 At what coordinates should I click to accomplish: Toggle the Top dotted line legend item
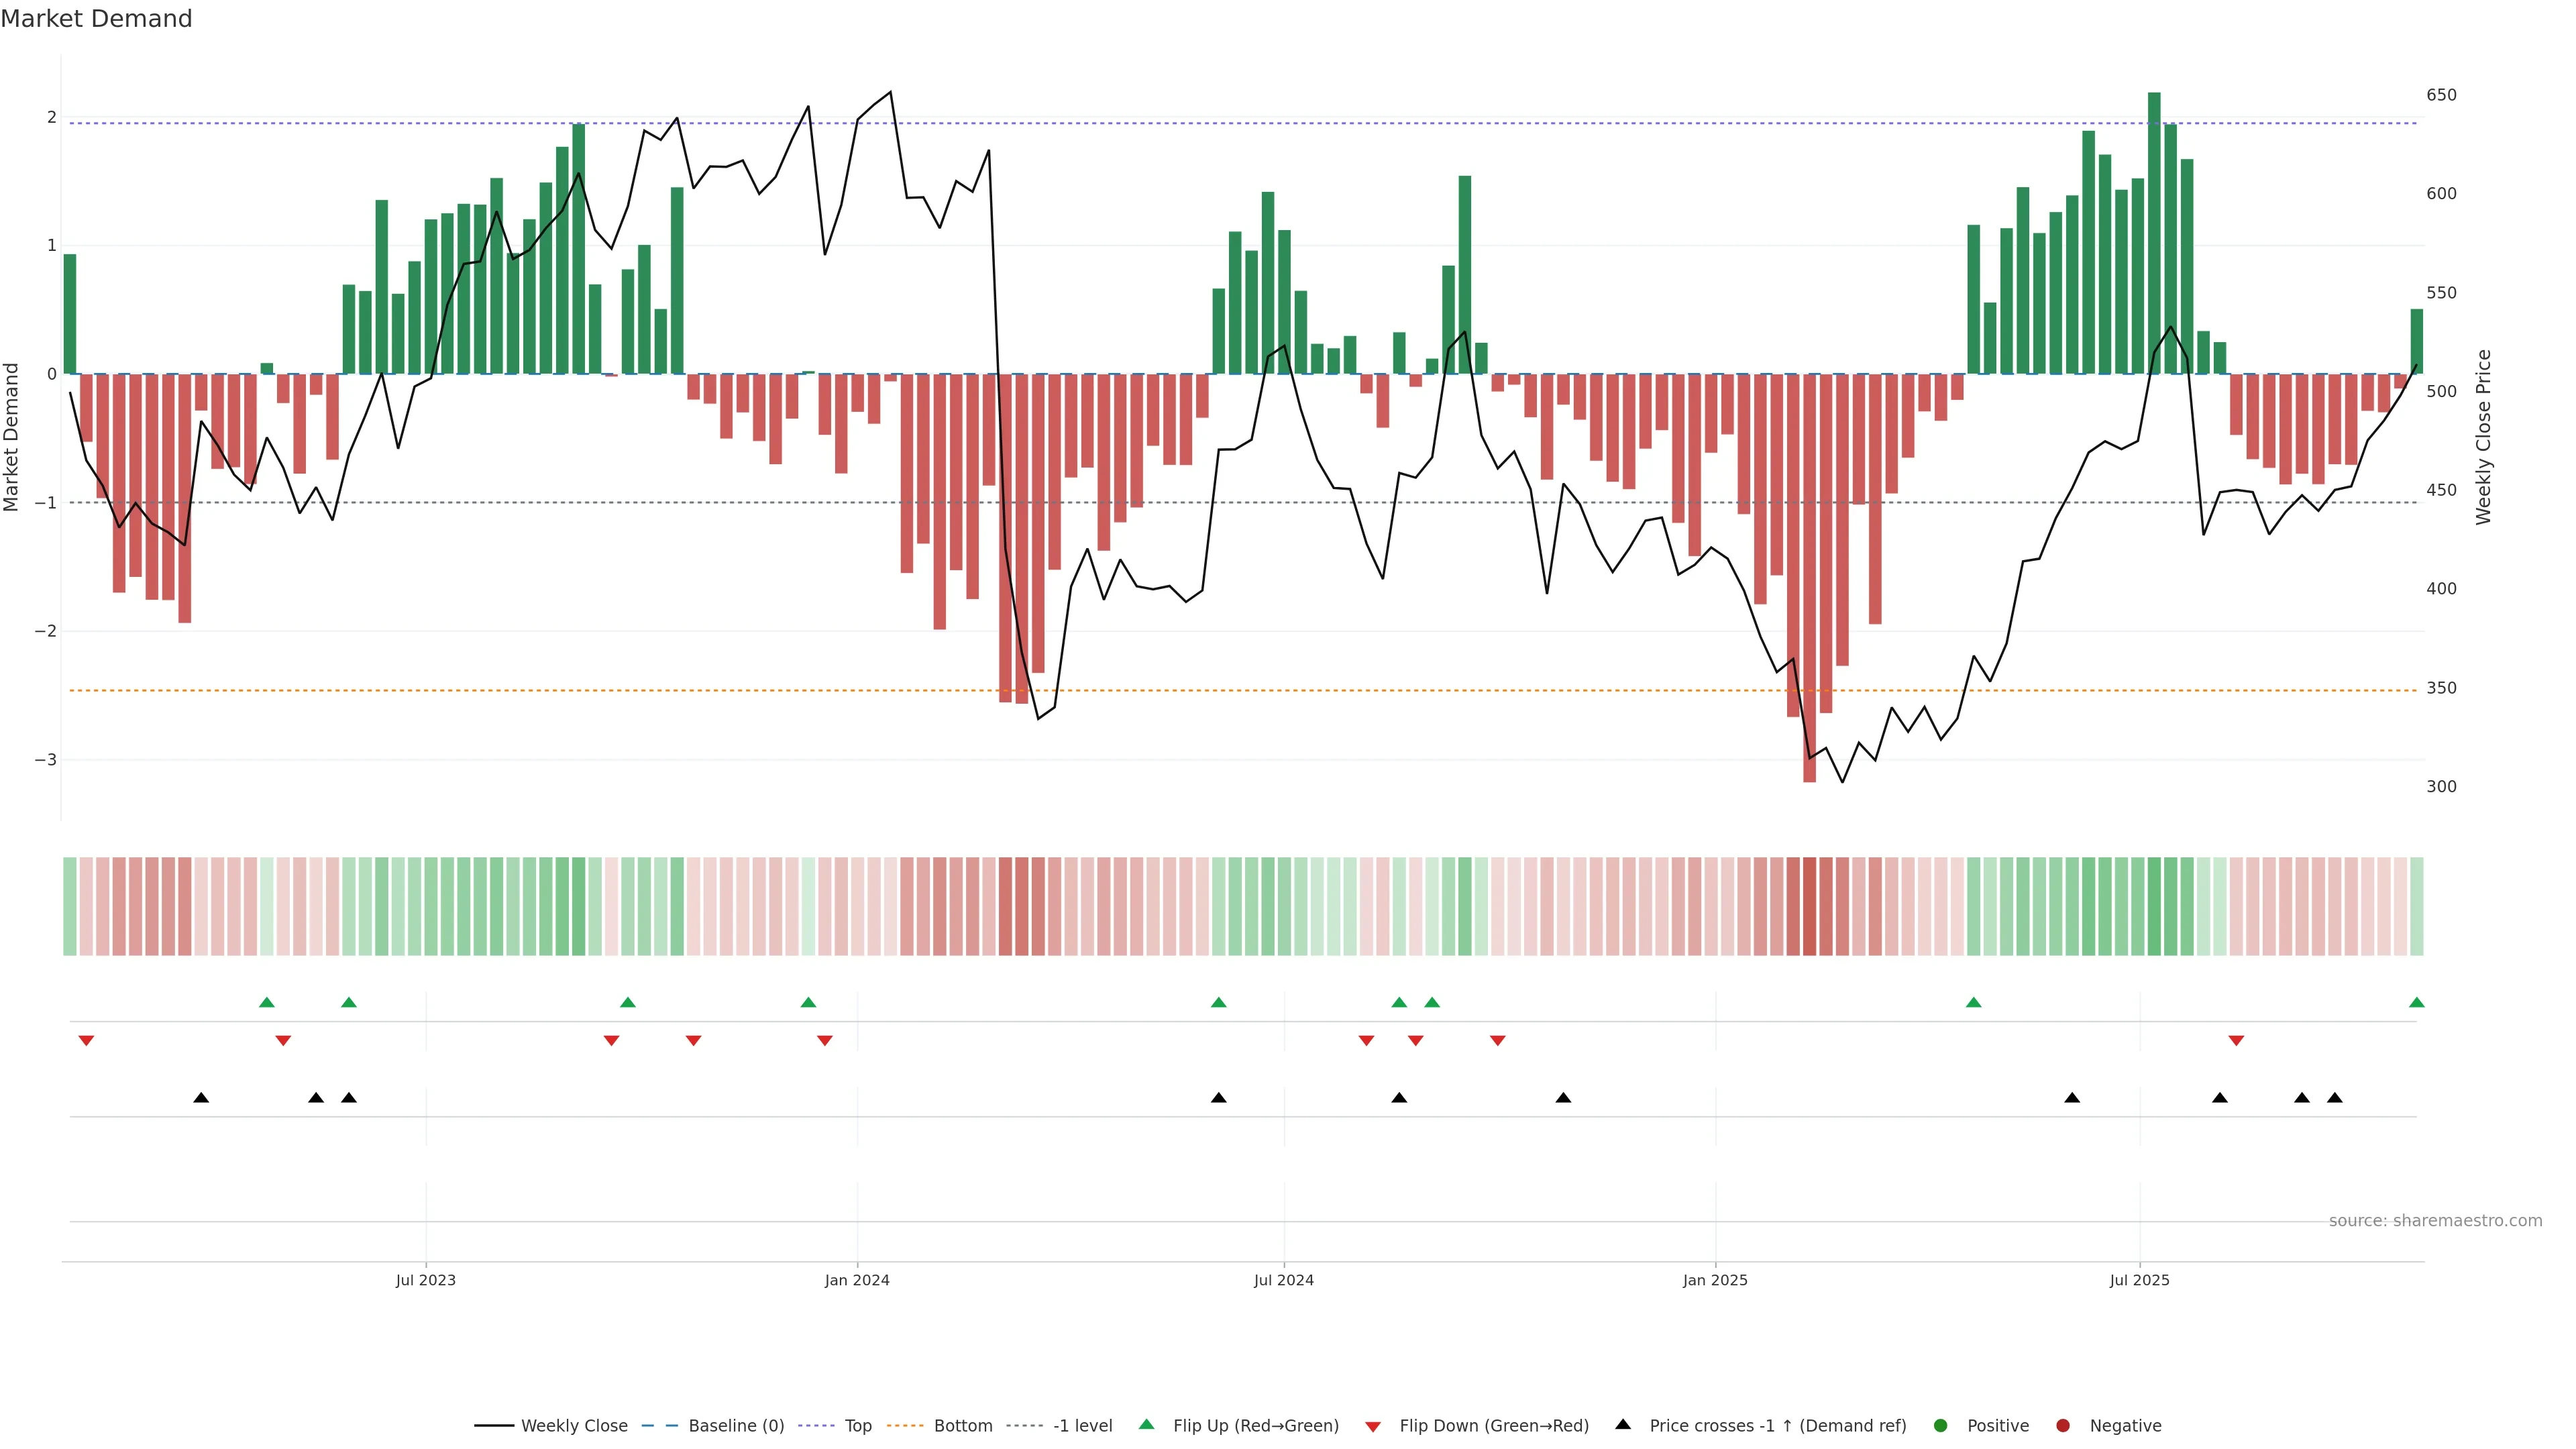[857, 1426]
